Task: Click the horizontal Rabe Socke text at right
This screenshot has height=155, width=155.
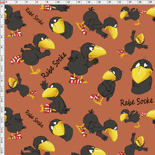Action: (136, 102)
